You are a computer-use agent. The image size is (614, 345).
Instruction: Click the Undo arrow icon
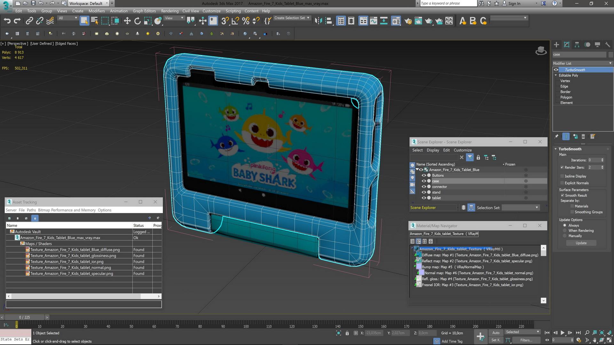click(7, 21)
